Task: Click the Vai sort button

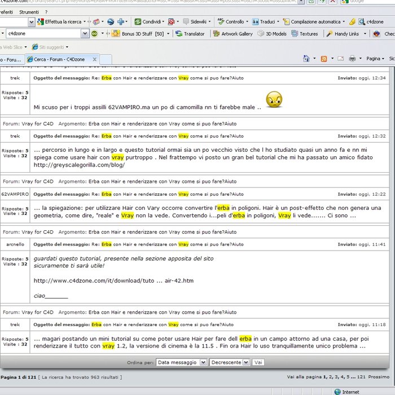Action: pos(258,362)
